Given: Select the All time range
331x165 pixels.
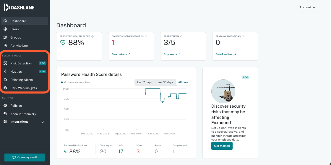Looking at the screenshot, I should point(183,82).
